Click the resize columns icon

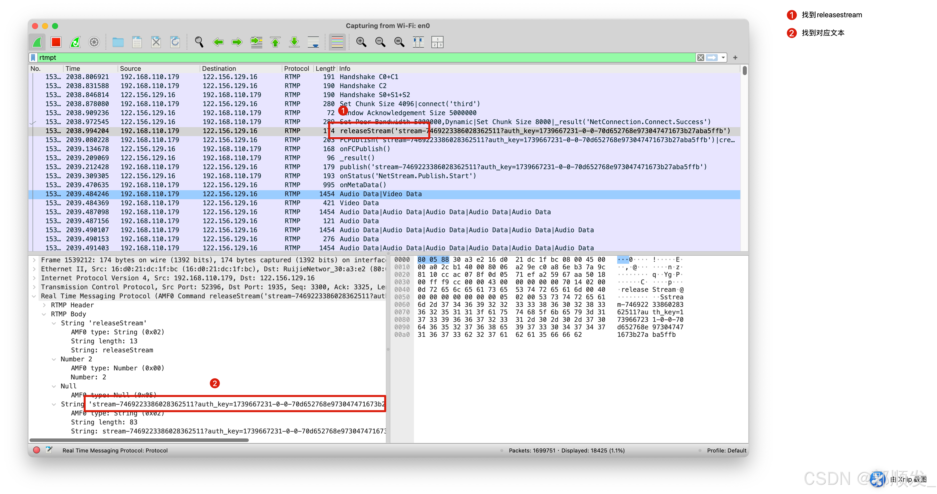(418, 42)
